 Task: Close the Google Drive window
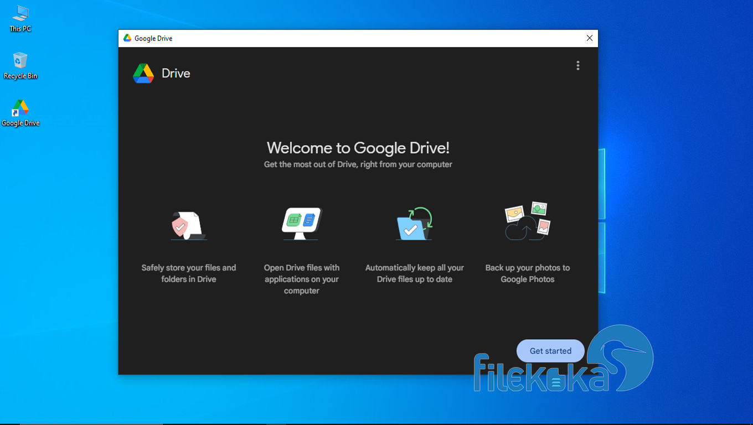coord(590,38)
